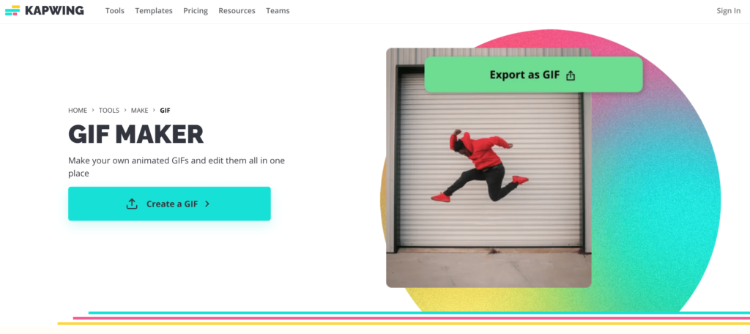
Task: Open the Teams nav item
Action: (278, 11)
